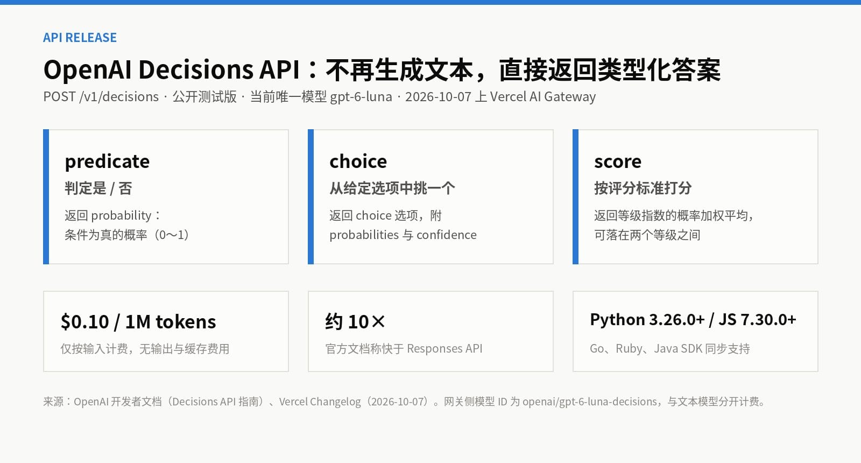Click the "API RELEASE" label
This screenshot has width=861, height=463.
pos(80,38)
